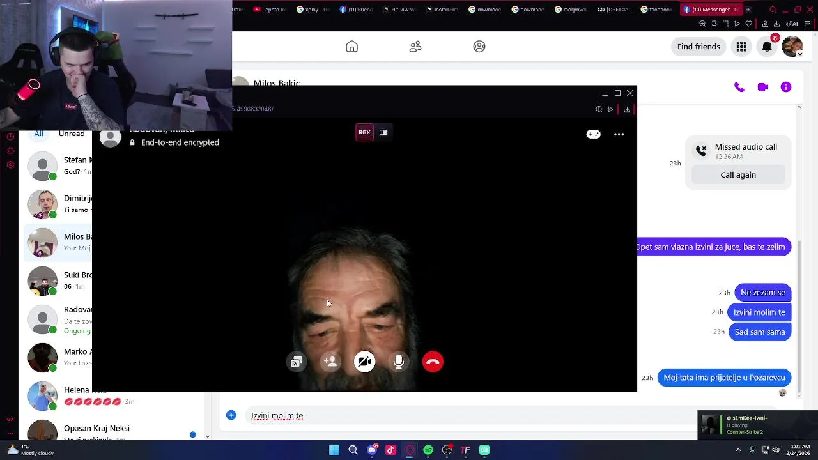
Task: Mute the microphone in the call window
Action: (x=399, y=362)
